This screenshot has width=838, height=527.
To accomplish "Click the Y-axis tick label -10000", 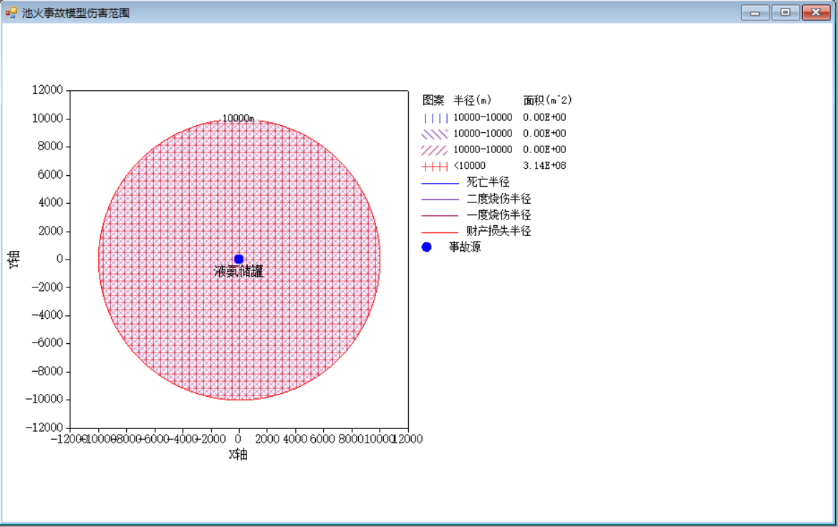I will 44,399.
